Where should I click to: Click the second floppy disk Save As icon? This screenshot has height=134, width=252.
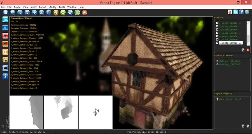tap(27, 12)
